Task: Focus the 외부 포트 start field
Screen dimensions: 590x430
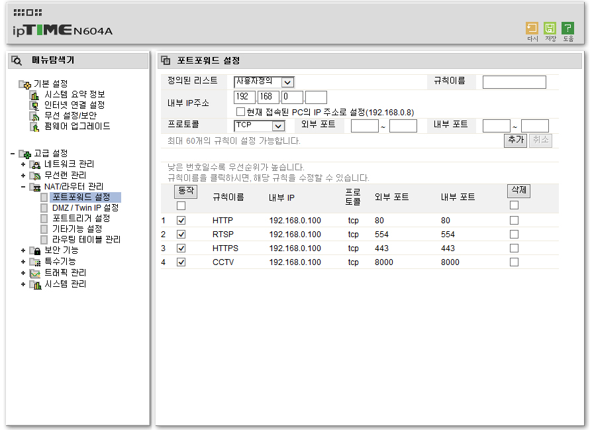Action: [365, 126]
